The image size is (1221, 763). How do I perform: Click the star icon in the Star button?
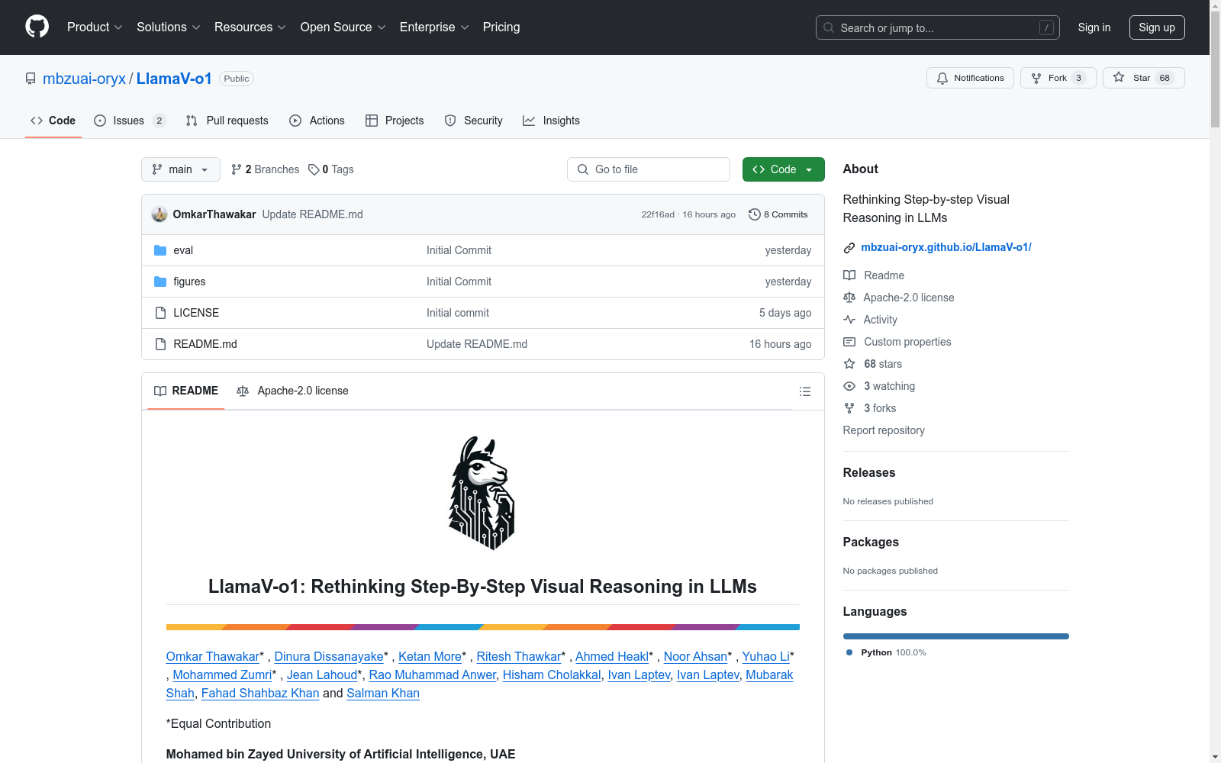pos(1119,77)
